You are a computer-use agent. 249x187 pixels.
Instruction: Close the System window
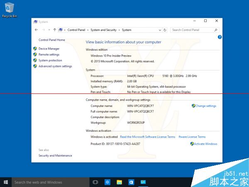point(217,21)
